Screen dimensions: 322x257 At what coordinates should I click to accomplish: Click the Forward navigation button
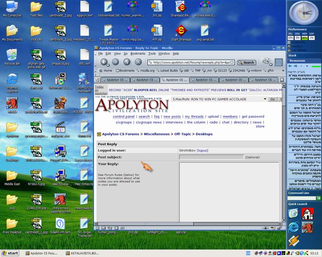(116, 62)
